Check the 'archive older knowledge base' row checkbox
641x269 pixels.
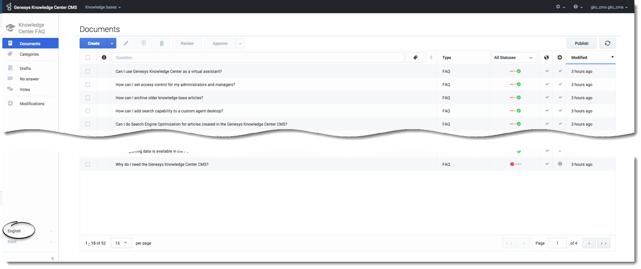87,98
